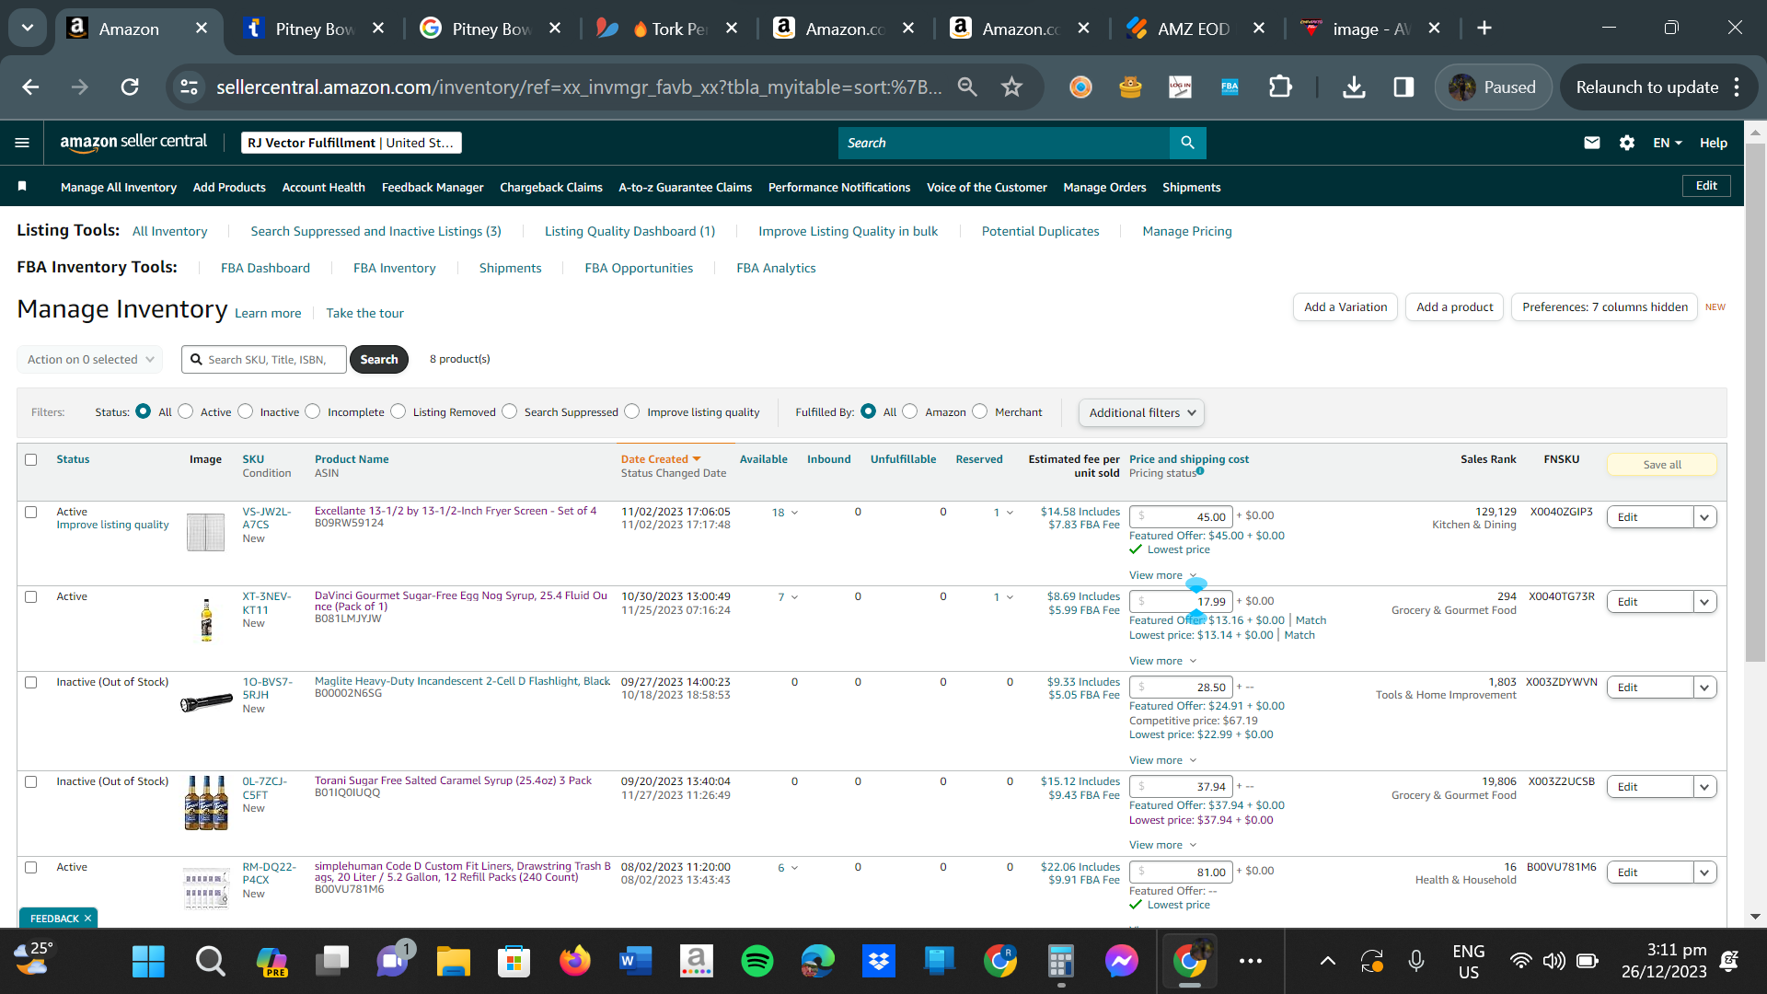The width and height of the screenshot is (1767, 994).
Task: Click the price field showing 45.00
Action: (x=1181, y=517)
